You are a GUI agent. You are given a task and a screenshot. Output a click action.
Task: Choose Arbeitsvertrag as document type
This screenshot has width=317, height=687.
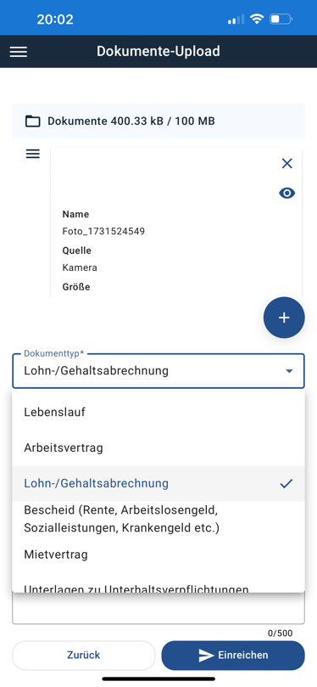tap(158, 448)
